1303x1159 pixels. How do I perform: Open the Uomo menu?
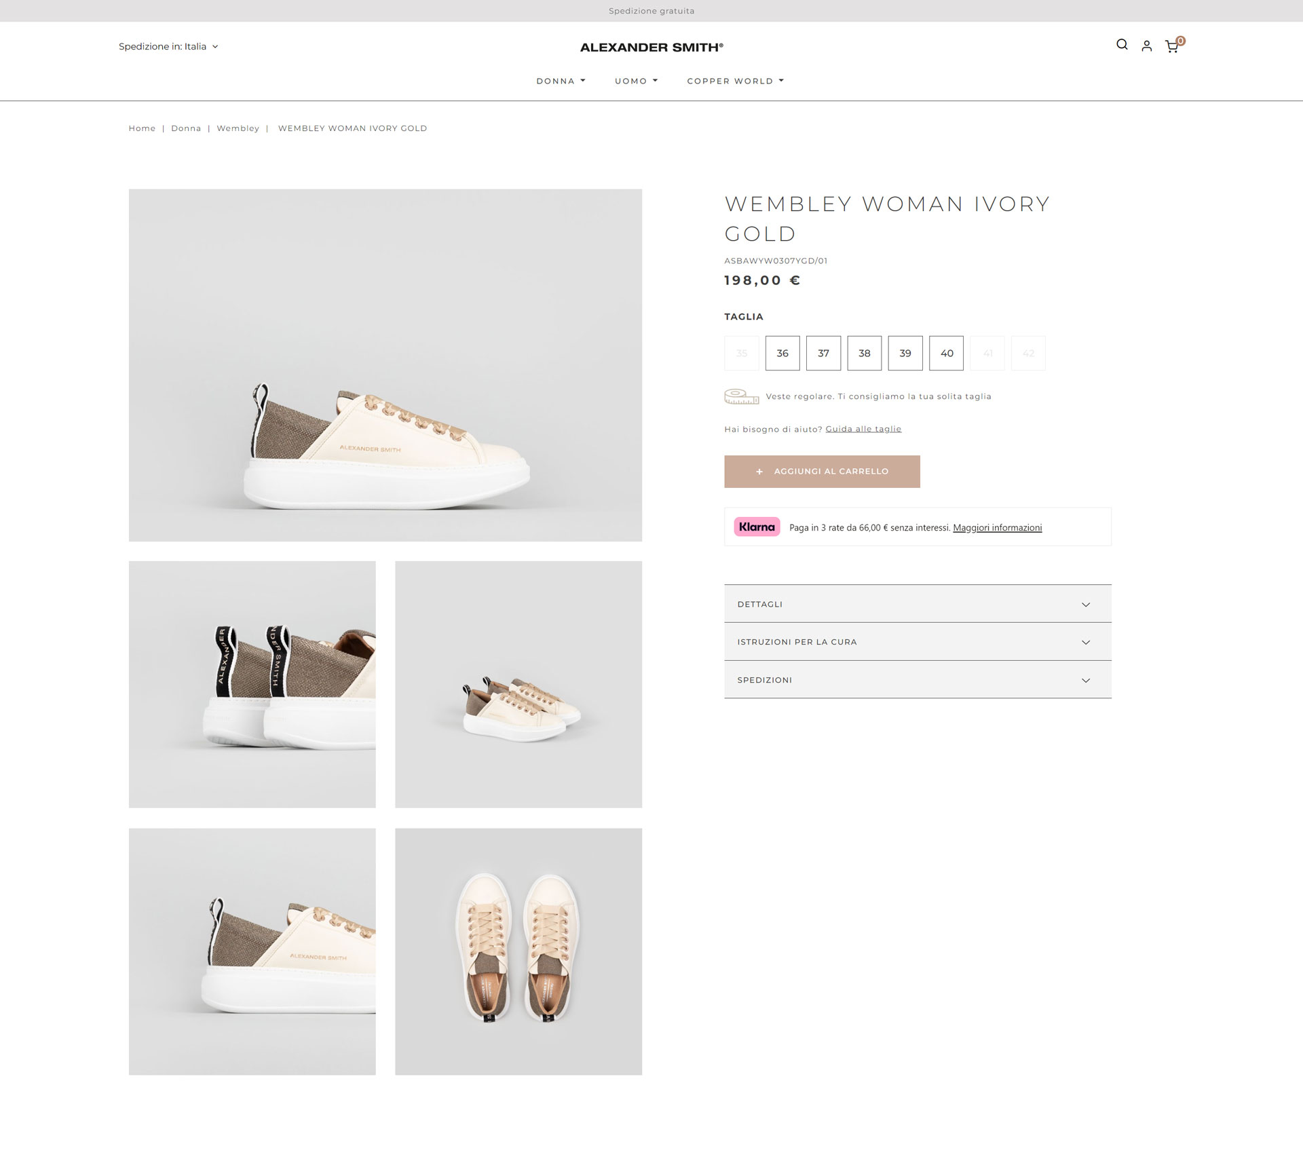pos(636,81)
